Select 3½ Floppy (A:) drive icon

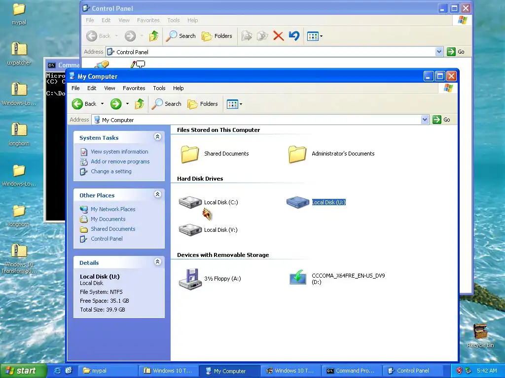coord(190,279)
